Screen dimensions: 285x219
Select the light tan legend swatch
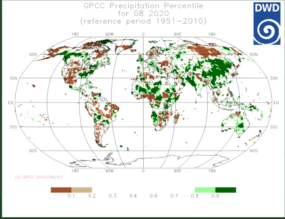pos(81,190)
